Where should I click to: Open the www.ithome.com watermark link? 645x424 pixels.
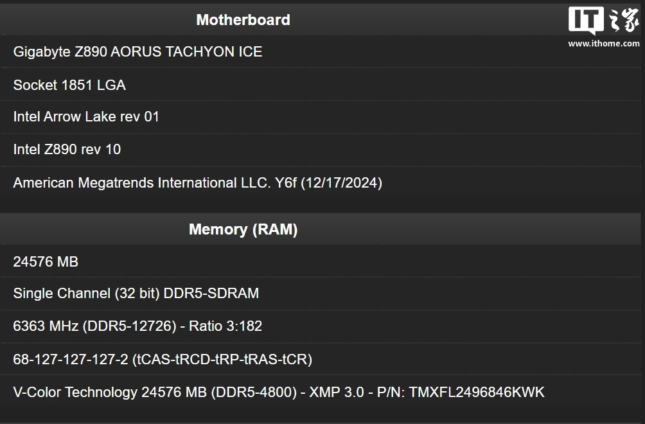(x=603, y=44)
